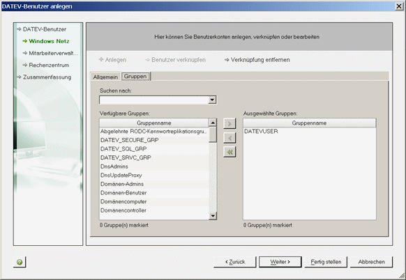Select DATEVUSER in selected groups list
406x280 pixels.
tap(310, 132)
